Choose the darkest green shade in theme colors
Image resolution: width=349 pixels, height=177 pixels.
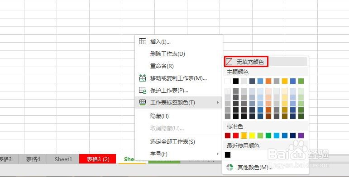click(301, 116)
